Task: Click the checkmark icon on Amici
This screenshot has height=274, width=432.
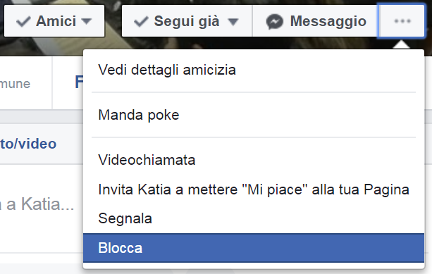Action: pyautogui.click(x=23, y=22)
